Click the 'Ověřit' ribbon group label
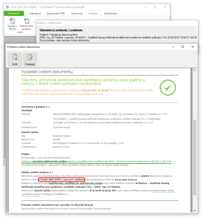The height and width of the screenshot is (219, 203). click(x=20, y=32)
